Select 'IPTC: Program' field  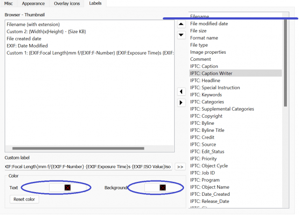pos(235,180)
